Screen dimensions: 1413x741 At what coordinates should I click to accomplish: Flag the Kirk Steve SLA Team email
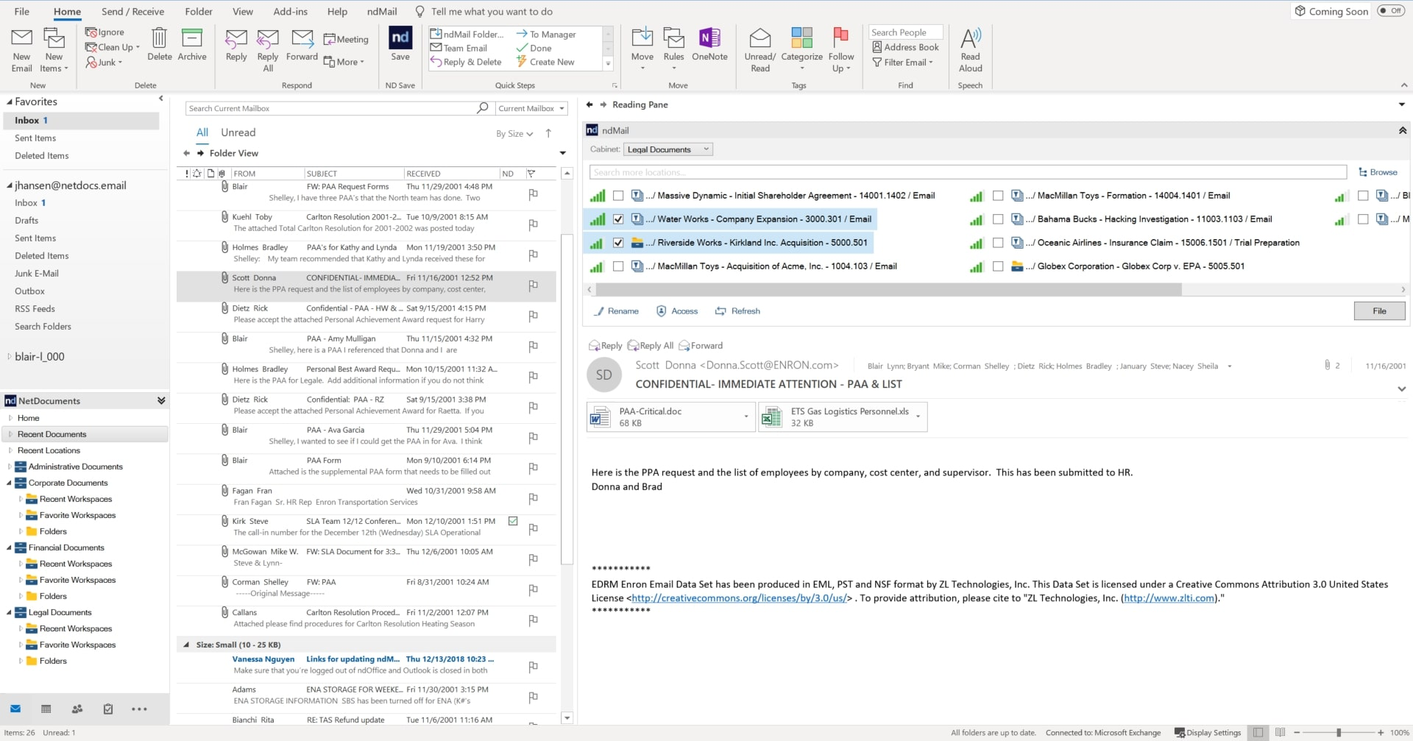point(534,528)
